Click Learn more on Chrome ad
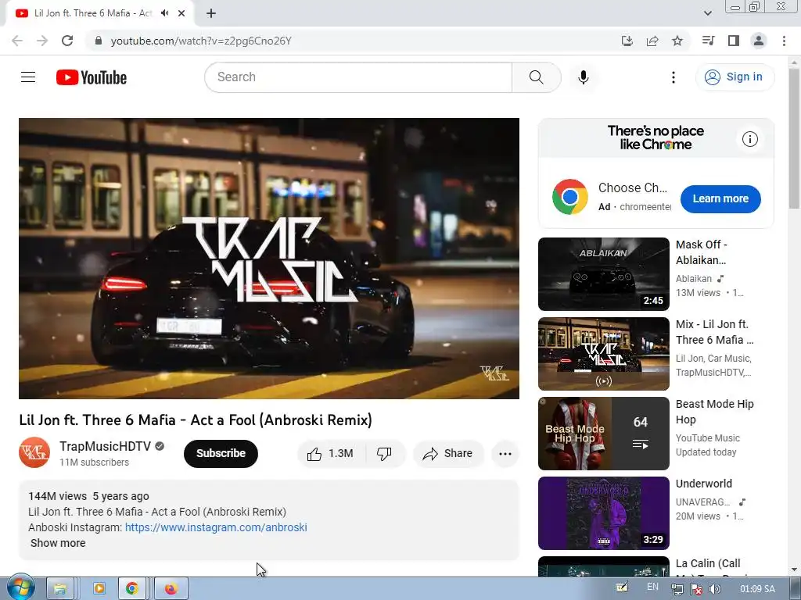801x600 pixels. tap(720, 199)
